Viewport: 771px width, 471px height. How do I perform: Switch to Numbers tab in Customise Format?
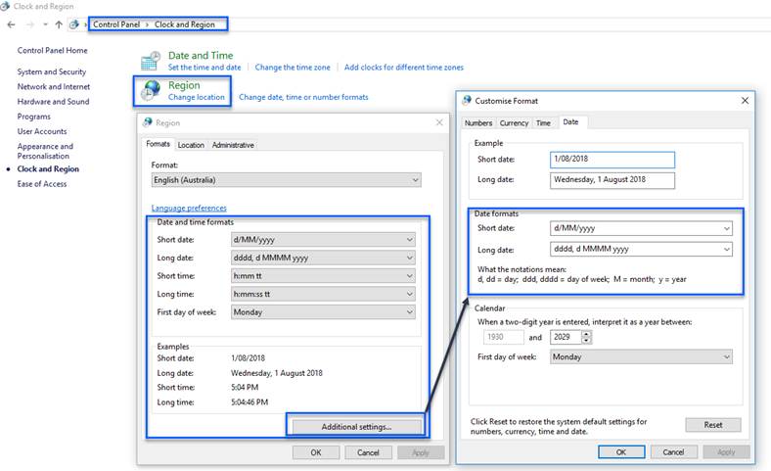(x=478, y=123)
